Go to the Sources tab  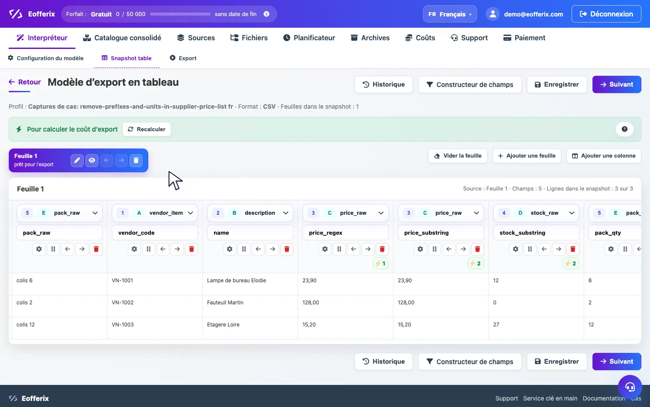(196, 38)
